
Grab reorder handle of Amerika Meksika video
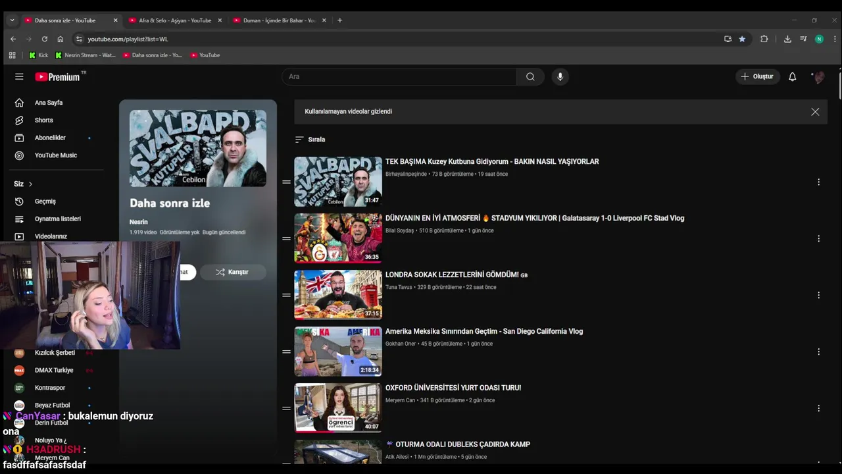point(286,352)
